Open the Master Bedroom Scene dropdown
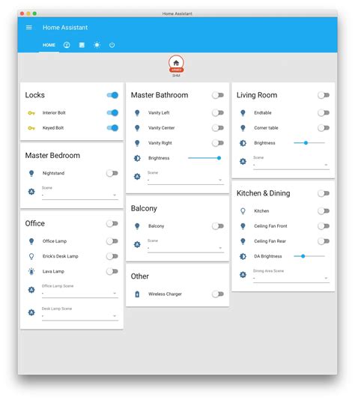Viewport: 355px width, 400px height. point(80,193)
